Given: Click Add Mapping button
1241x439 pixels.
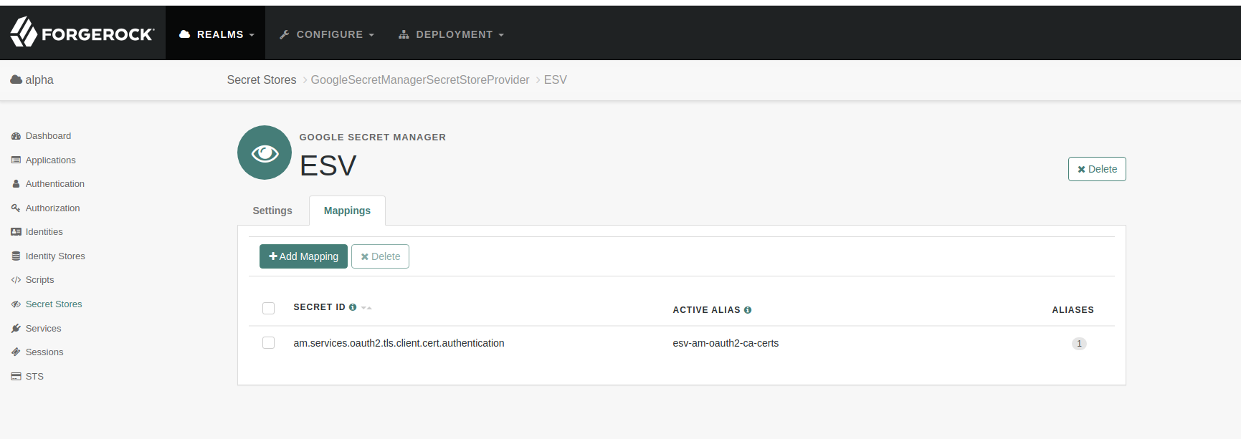Looking at the screenshot, I should pos(303,256).
